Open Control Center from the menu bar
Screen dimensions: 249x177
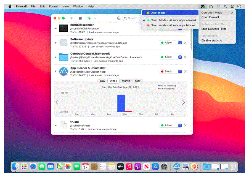tap(232, 7)
